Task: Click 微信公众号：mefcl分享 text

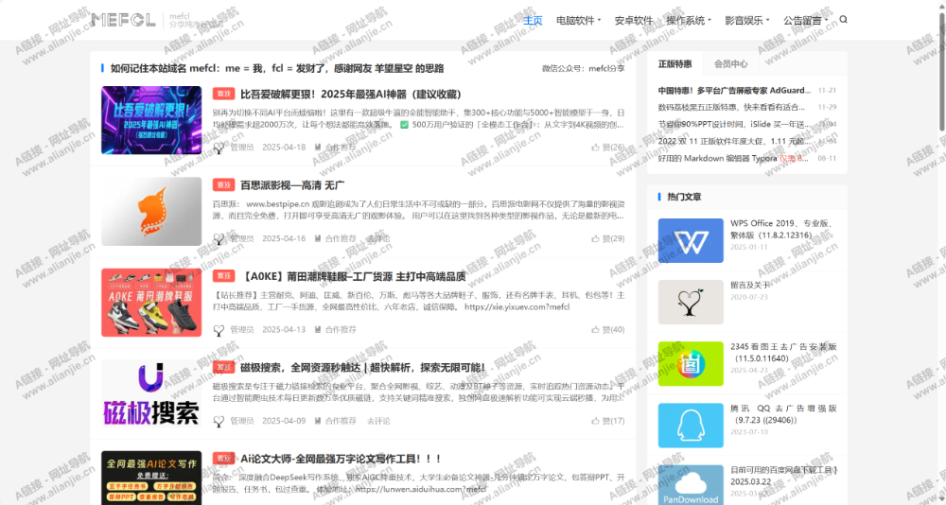Action: pyautogui.click(x=584, y=68)
